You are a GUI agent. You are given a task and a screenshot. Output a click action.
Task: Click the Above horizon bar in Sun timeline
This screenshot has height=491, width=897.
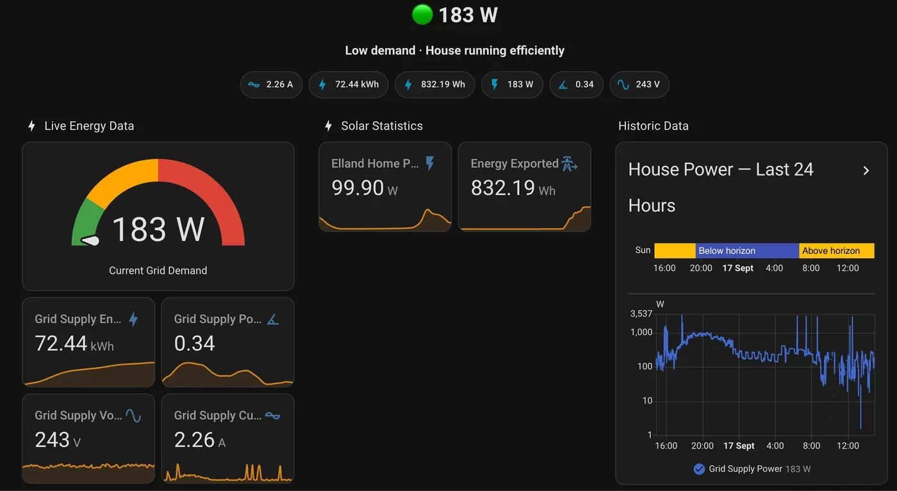coord(837,251)
